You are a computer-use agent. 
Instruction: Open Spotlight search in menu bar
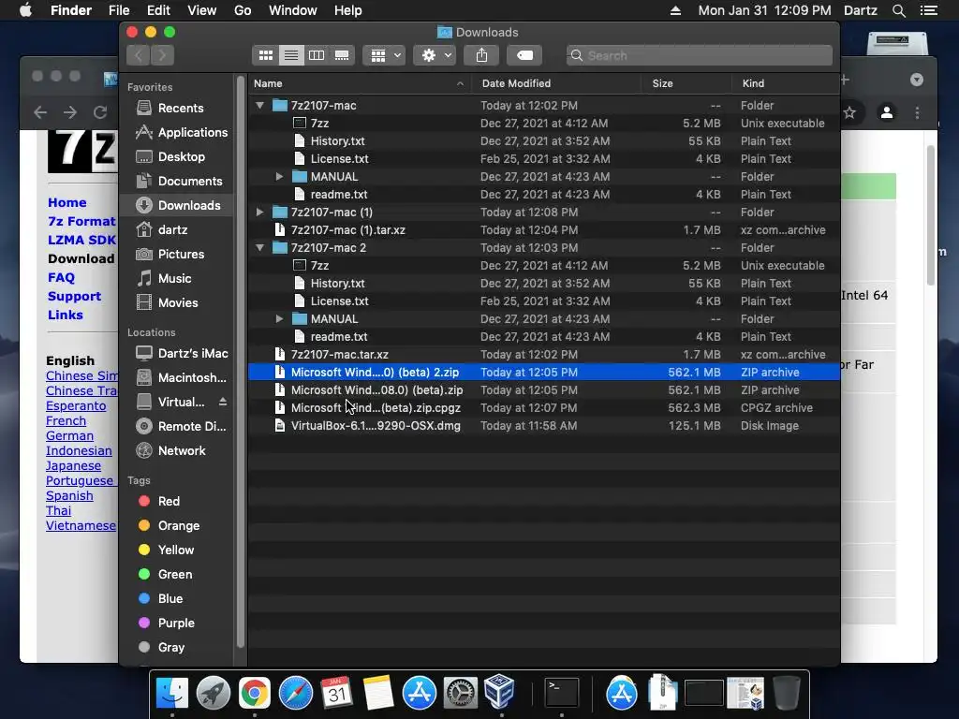[x=898, y=10]
